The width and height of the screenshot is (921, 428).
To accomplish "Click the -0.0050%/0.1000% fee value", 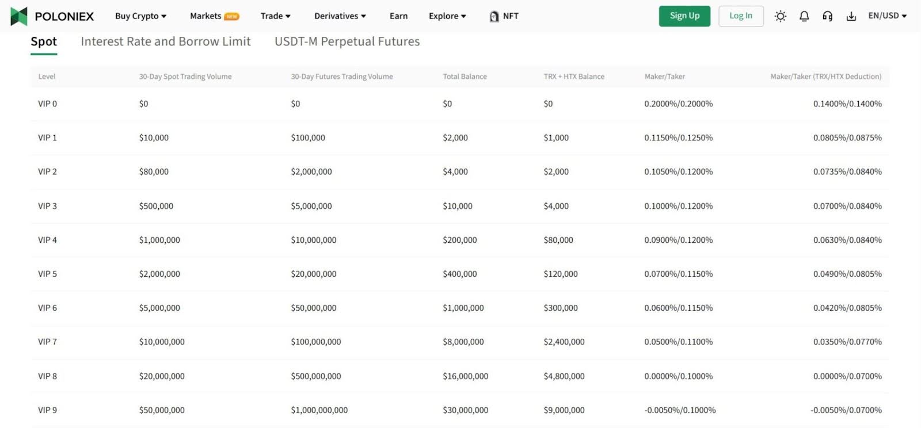I will [x=680, y=410].
